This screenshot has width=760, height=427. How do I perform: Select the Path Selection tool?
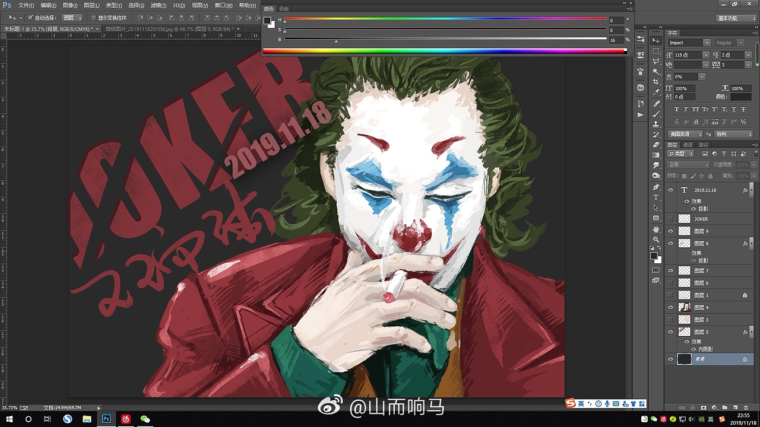[655, 208]
